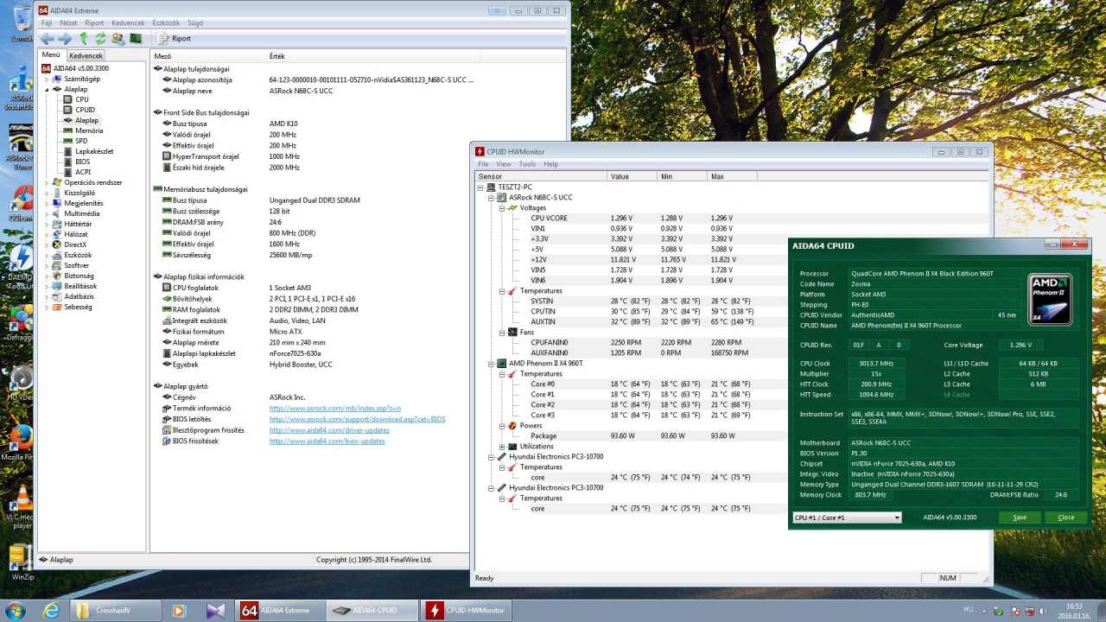Expand the Operációs rendszer tree node
The width and height of the screenshot is (1106, 622).
[x=47, y=182]
